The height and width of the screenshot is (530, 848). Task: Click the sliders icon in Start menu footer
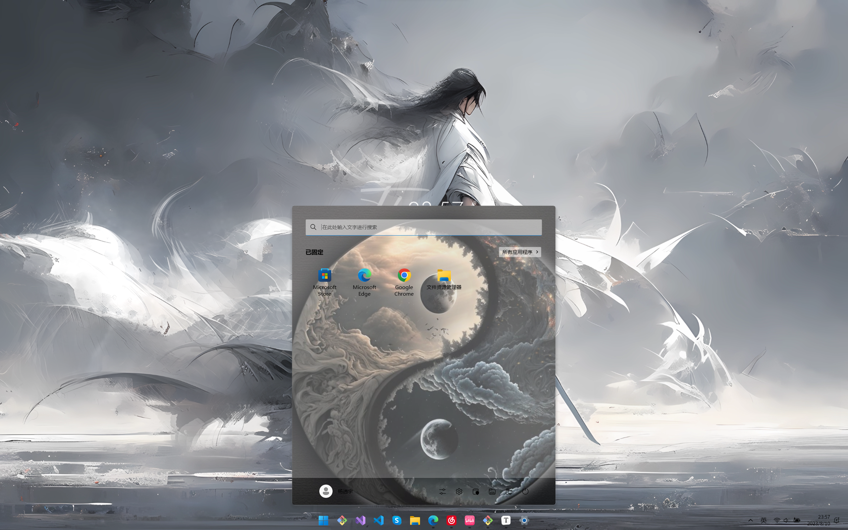443,492
